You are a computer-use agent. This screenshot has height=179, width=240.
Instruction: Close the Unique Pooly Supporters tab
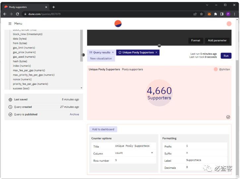coord(156,52)
